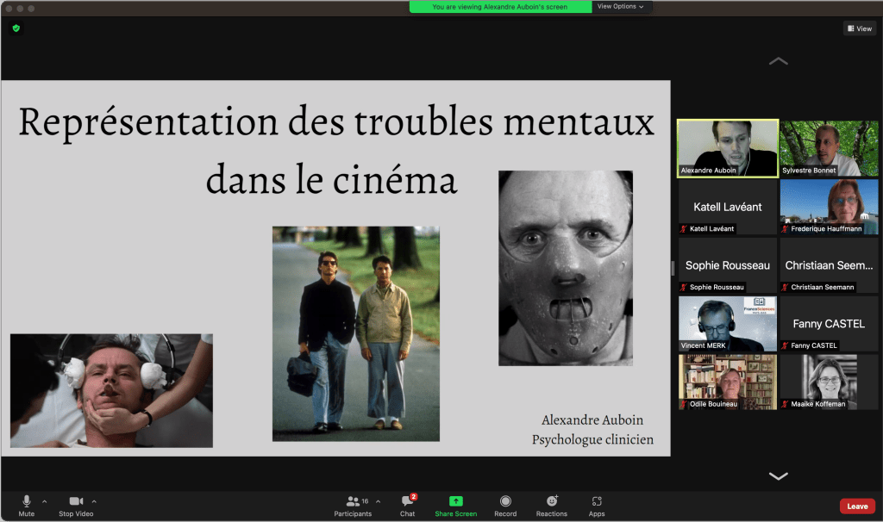
Task: Open the View Options dropdown
Action: tap(619, 7)
